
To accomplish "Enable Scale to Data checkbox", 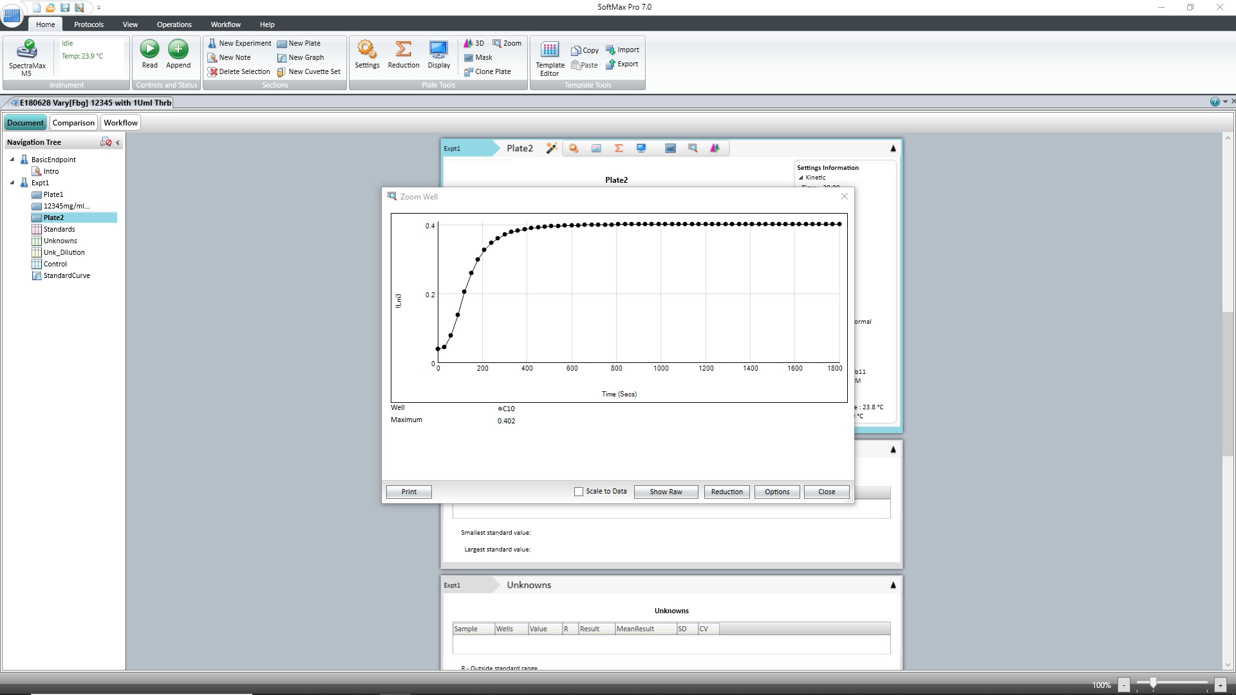I will coord(579,492).
